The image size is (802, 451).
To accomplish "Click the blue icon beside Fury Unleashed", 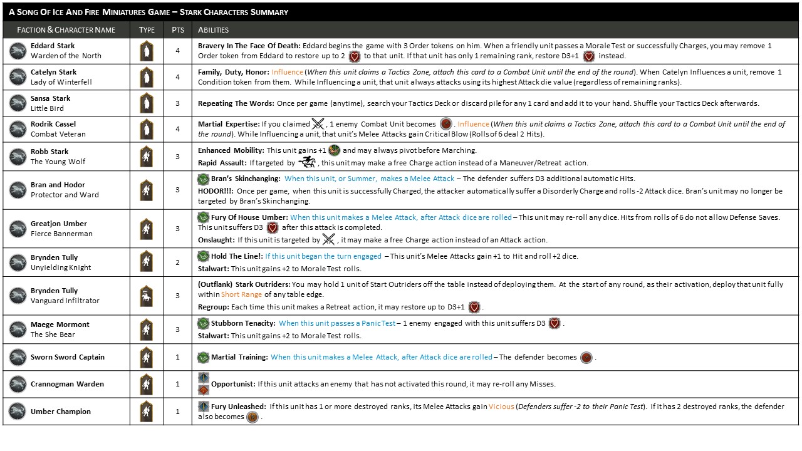I will [204, 406].
